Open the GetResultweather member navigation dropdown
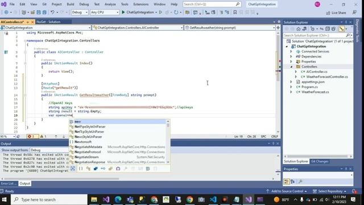 click(x=230, y=28)
